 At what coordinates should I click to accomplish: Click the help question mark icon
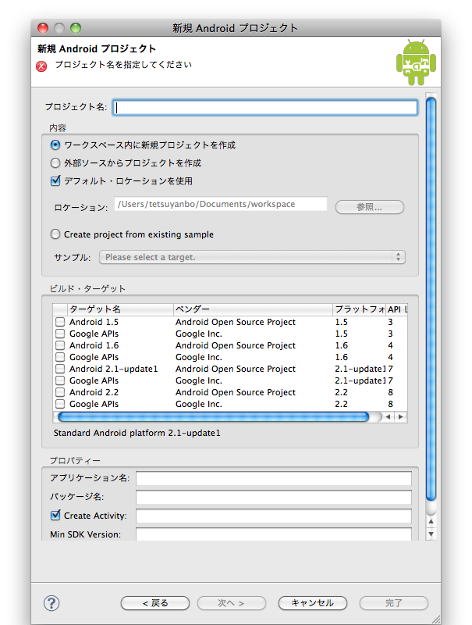tap(51, 603)
